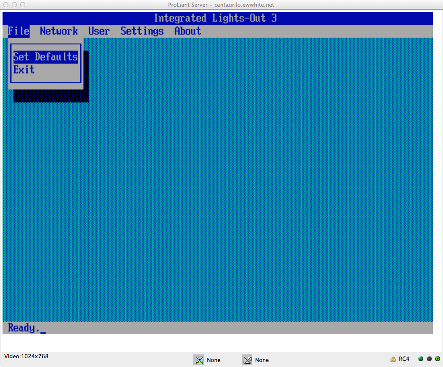The image size is (443, 367).
Task: Click the second virtual media icon labeled None
Action: (x=247, y=360)
